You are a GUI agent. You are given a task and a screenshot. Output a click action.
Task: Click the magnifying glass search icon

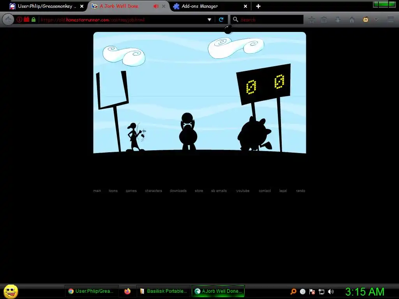pyautogui.click(x=236, y=19)
